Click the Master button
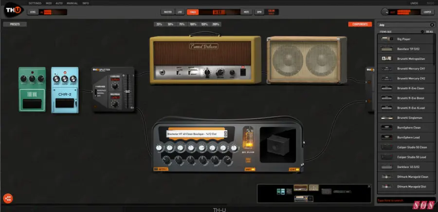Screen dimensions: 438x212 coord(168,12)
